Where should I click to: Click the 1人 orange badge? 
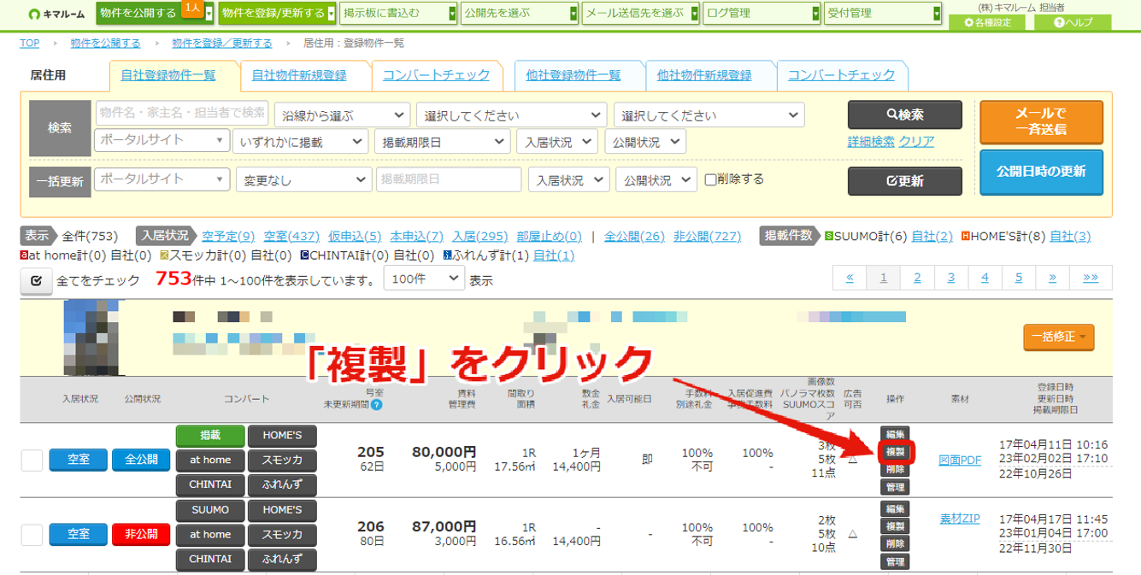tap(191, 9)
